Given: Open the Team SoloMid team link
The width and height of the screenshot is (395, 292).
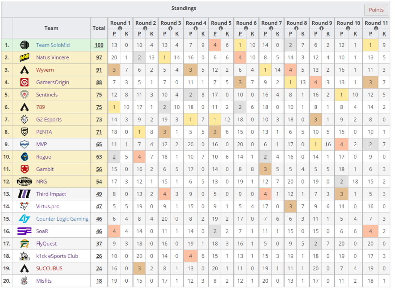Looking at the screenshot, I should [x=53, y=45].
